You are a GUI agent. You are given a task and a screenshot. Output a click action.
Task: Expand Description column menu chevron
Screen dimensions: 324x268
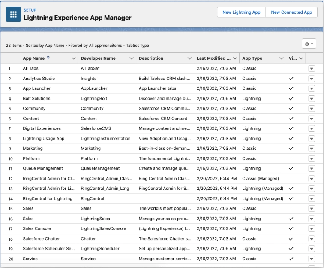click(189, 58)
